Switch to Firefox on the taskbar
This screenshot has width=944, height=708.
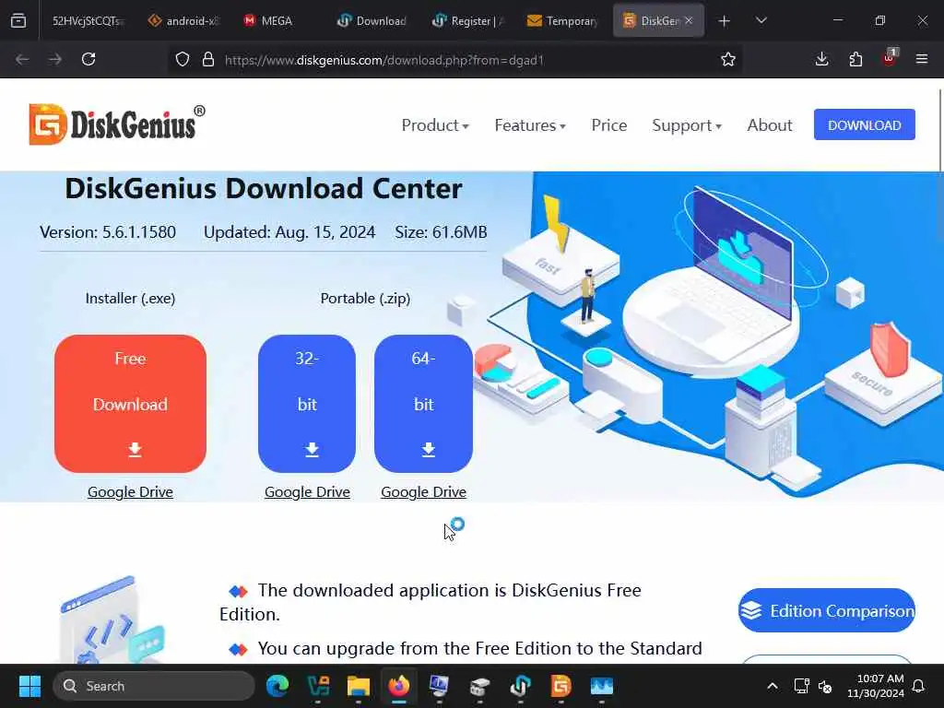(x=398, y=686)
